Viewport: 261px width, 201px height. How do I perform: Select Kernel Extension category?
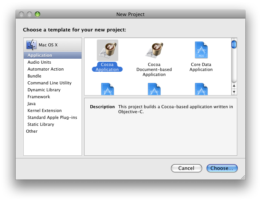coord(52,110)
